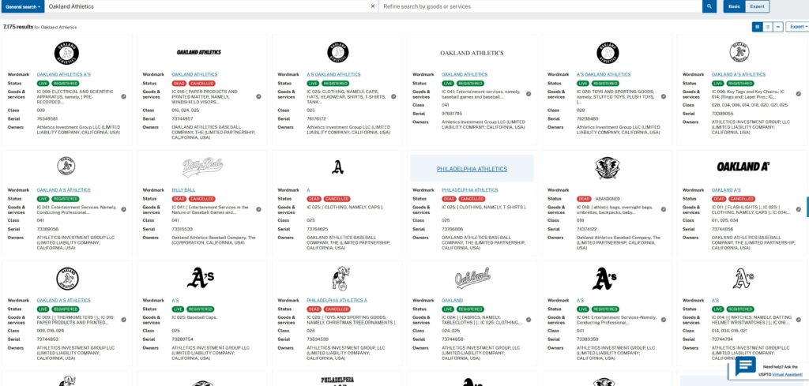Open the Virtual Assistant chat icon

click(x=745, y=366)
